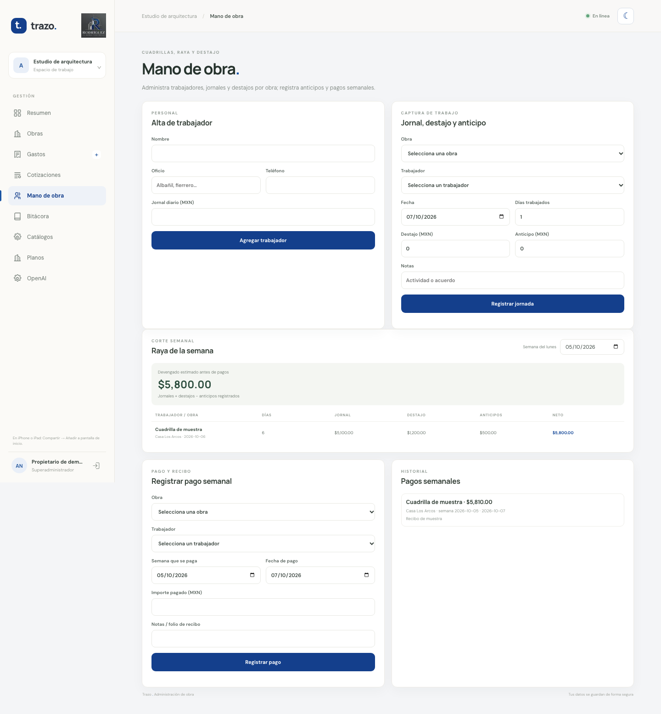Image resolution: width=661 pixels, height=714 pixels.
Task: Open the Obra dropdown in Registrar pago semanal
Action: 263,512
